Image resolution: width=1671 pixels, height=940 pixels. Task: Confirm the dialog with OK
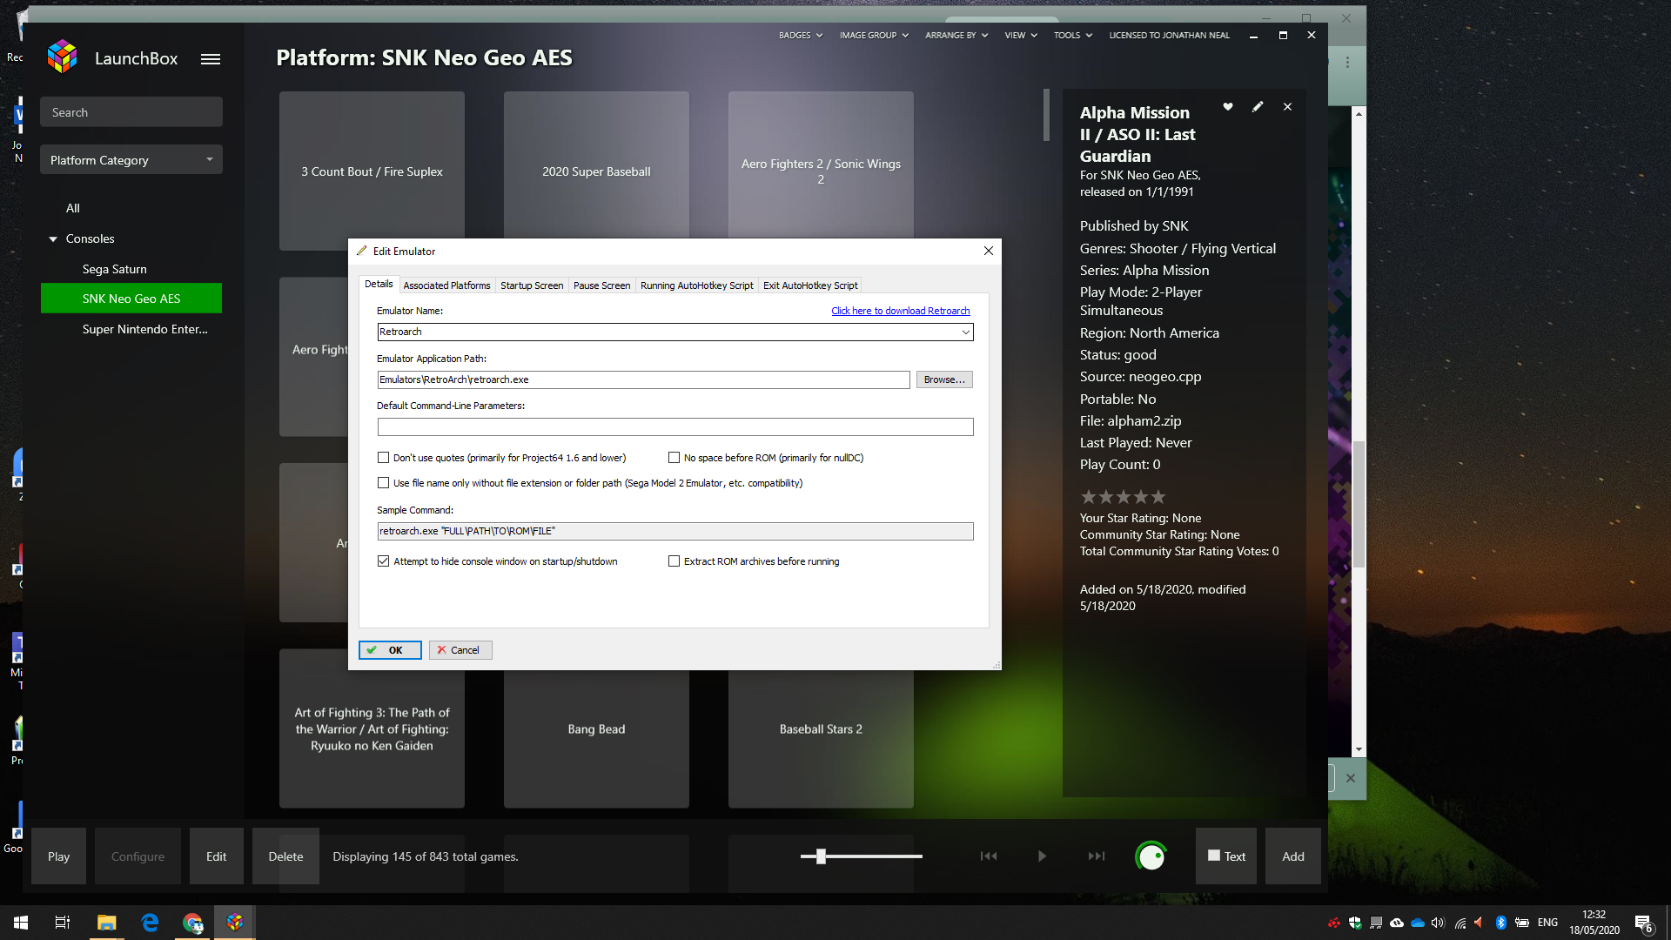(x=390, y=650)
